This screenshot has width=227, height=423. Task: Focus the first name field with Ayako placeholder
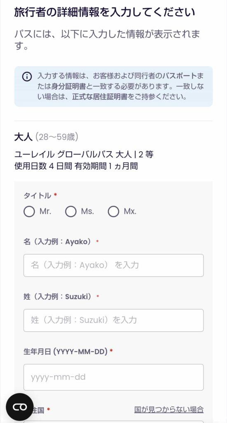(x=114, y=265)
